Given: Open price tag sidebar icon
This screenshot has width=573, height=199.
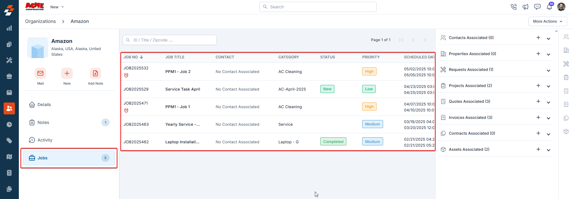Looking at the screenshot, I should click(9, 141).
